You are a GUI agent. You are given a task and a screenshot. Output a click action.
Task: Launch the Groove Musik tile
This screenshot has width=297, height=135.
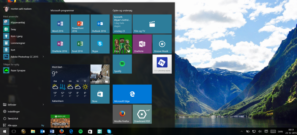(162, 44)
